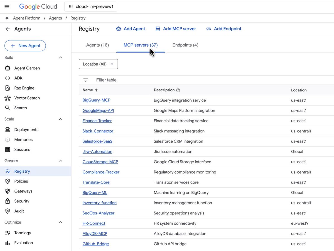
Task: Click the ADK code brackets icon
Action: [x=8, y=78]
